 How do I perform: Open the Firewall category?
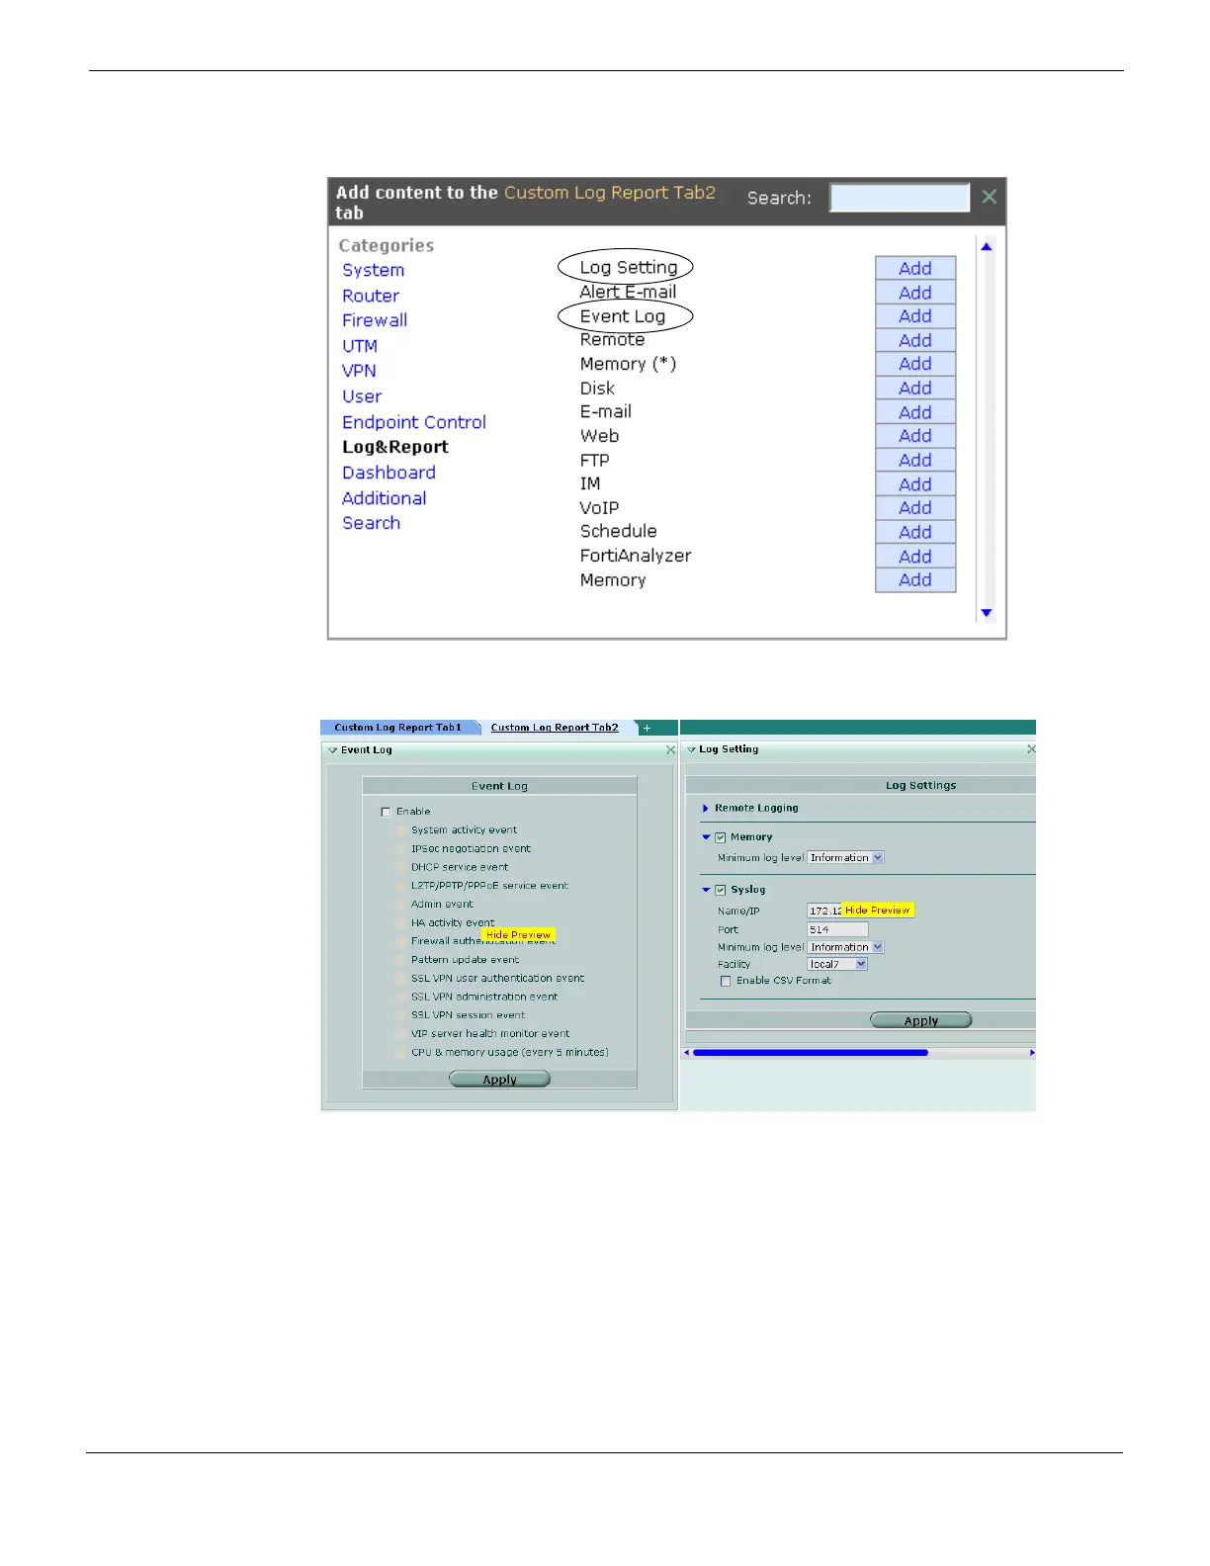coord(375,320)
